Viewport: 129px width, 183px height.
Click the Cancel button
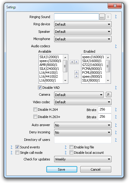[x=96, y=169]
